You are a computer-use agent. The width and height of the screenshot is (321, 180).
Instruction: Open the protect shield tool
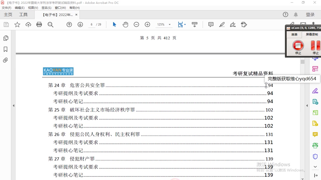[315, 156]
